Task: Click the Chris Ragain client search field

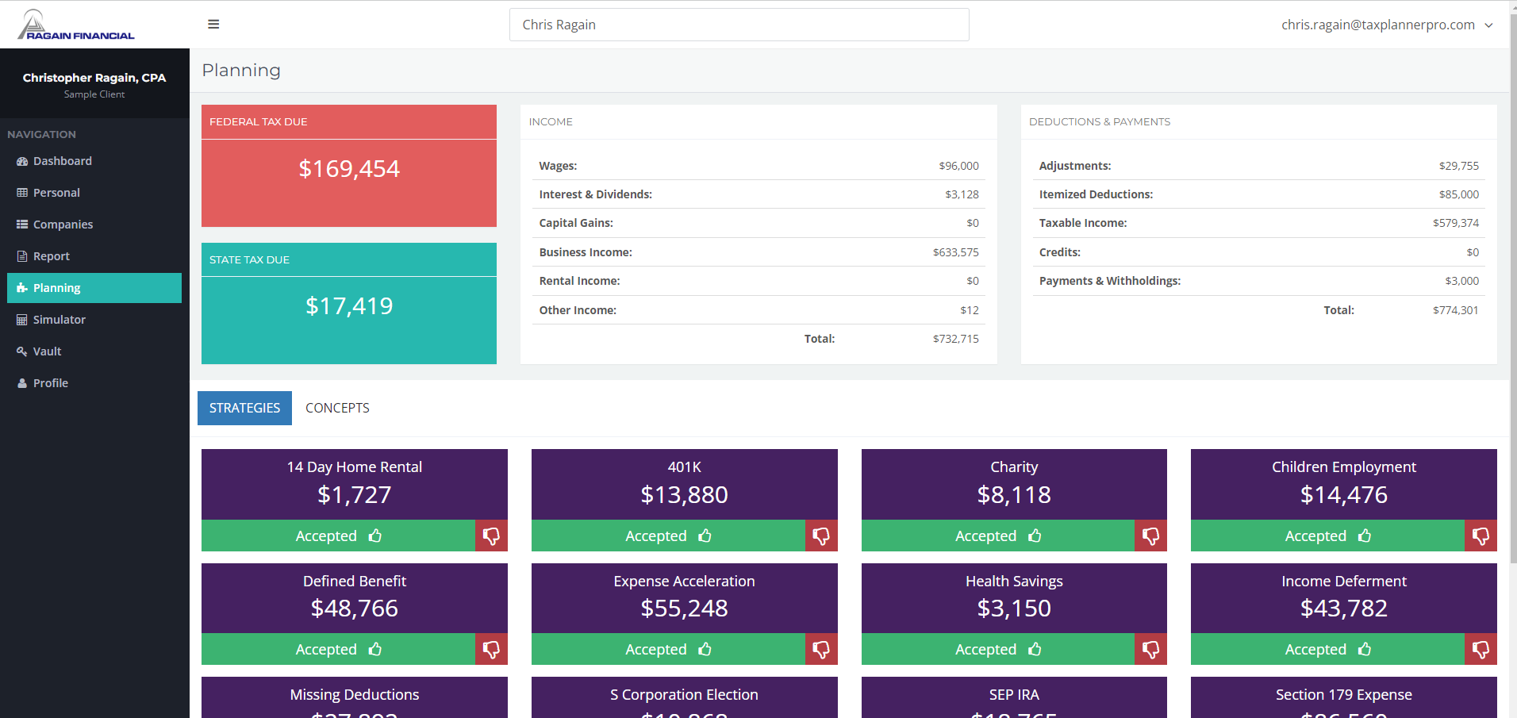Action: click(739, 25)
